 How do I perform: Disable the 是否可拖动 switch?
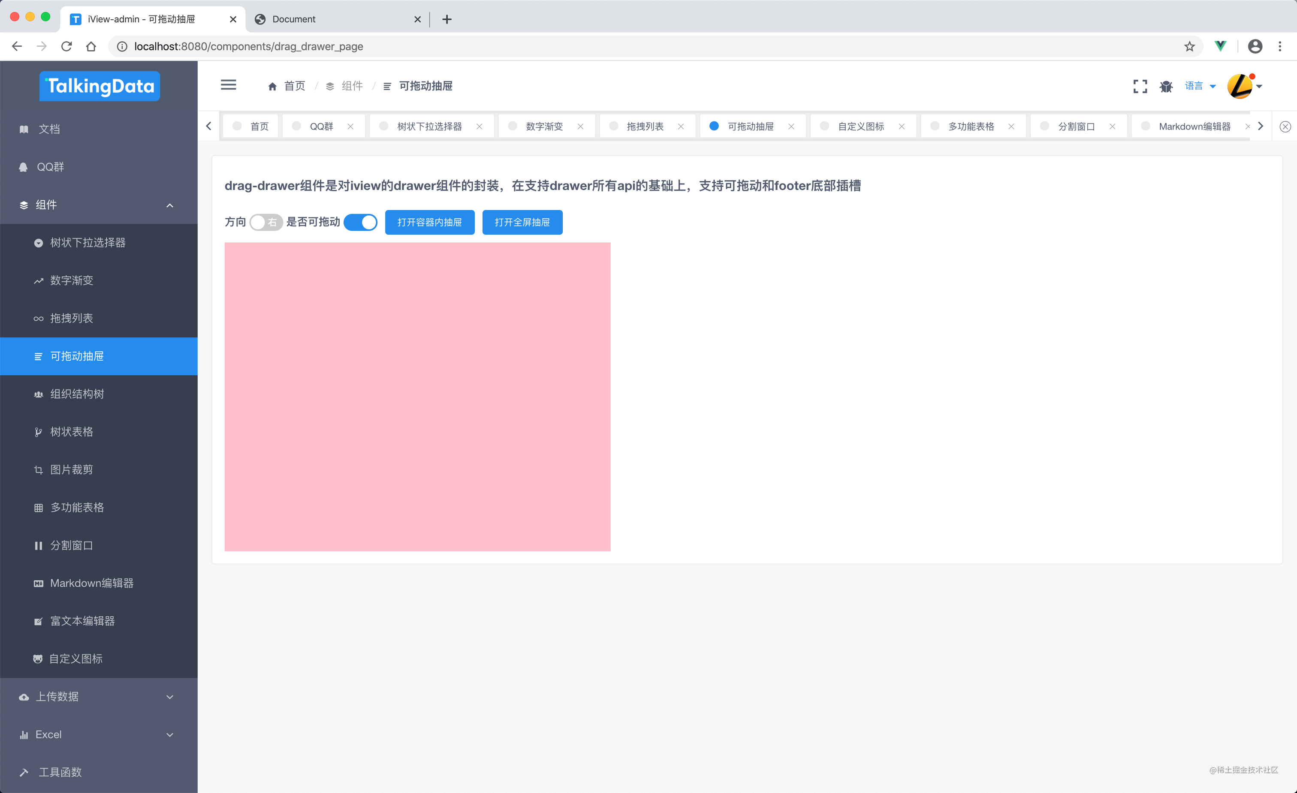click(x=361, y=222)
